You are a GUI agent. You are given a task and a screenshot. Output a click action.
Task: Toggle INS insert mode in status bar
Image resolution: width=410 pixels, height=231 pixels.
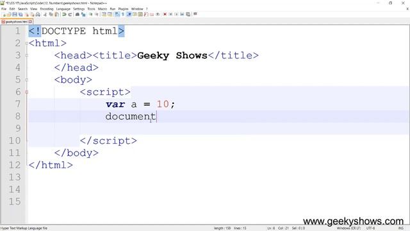[x=400, y=228]
